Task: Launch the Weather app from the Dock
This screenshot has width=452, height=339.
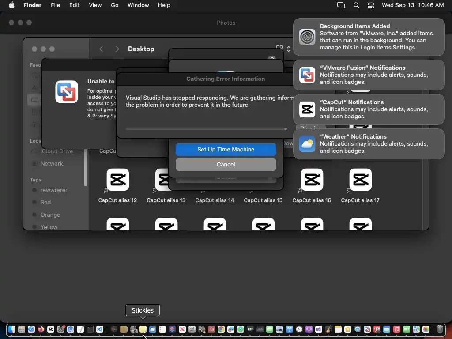Action: pos(153,329)
